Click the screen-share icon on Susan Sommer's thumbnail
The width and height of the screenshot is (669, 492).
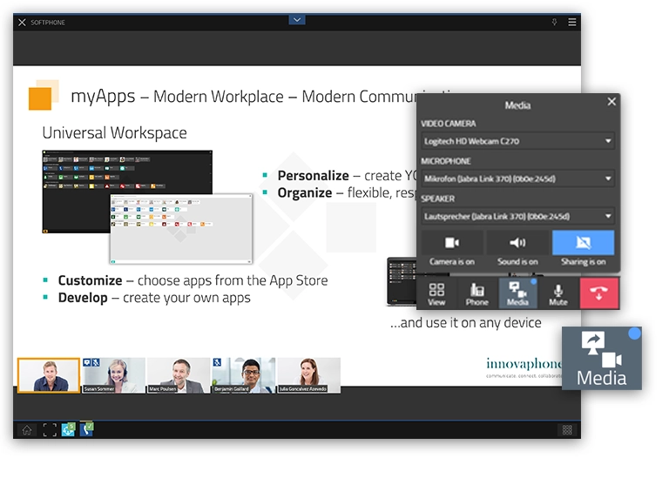coord(87,362)
